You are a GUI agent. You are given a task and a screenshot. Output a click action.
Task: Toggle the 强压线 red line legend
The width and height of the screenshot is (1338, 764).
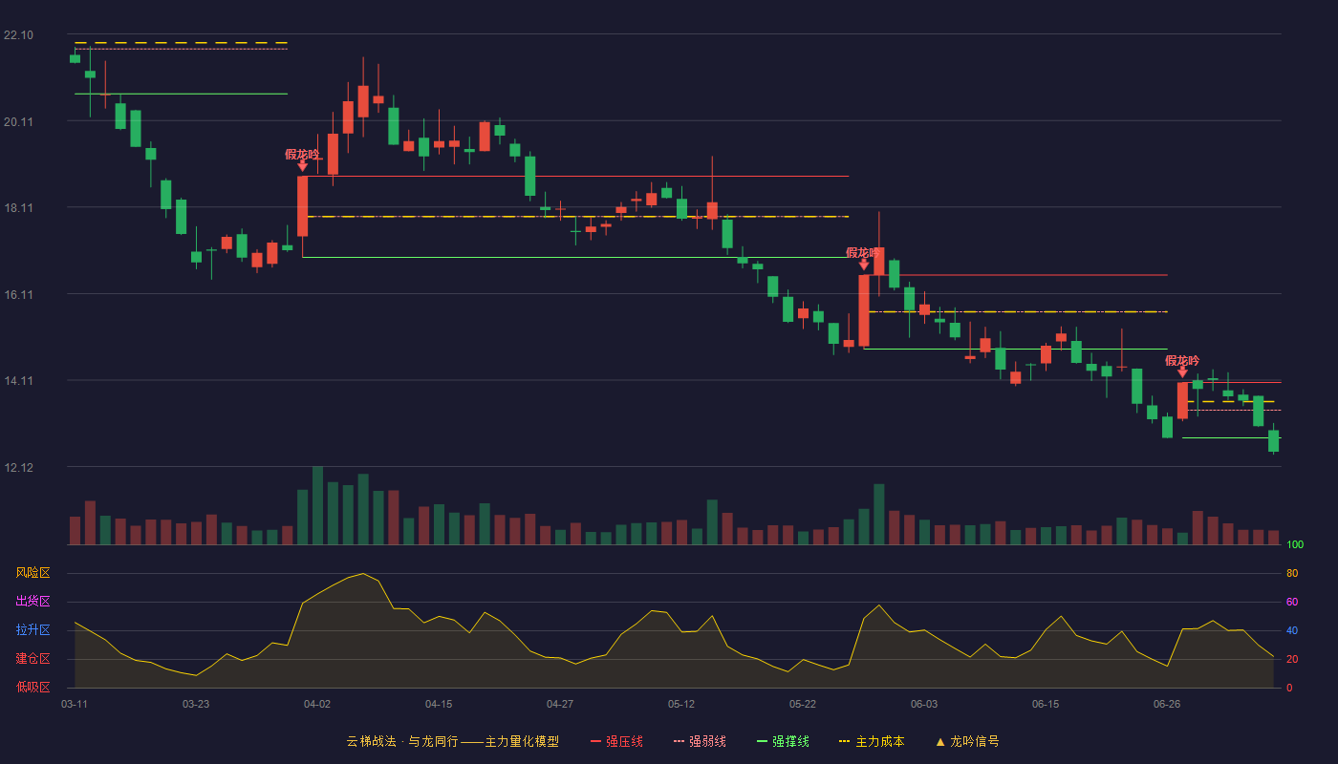[616, 741]
